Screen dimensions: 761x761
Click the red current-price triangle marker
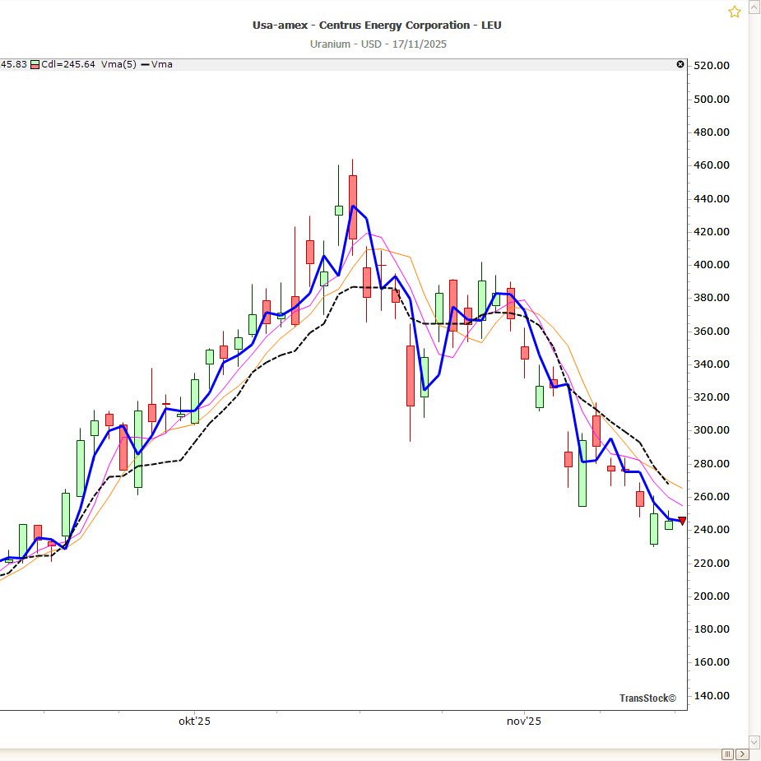tap(681, 520)
